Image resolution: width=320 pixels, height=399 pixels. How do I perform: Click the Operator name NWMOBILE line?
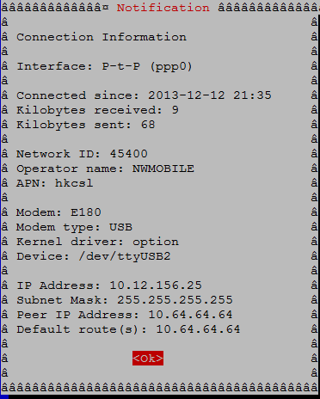[x=105, y=169]
